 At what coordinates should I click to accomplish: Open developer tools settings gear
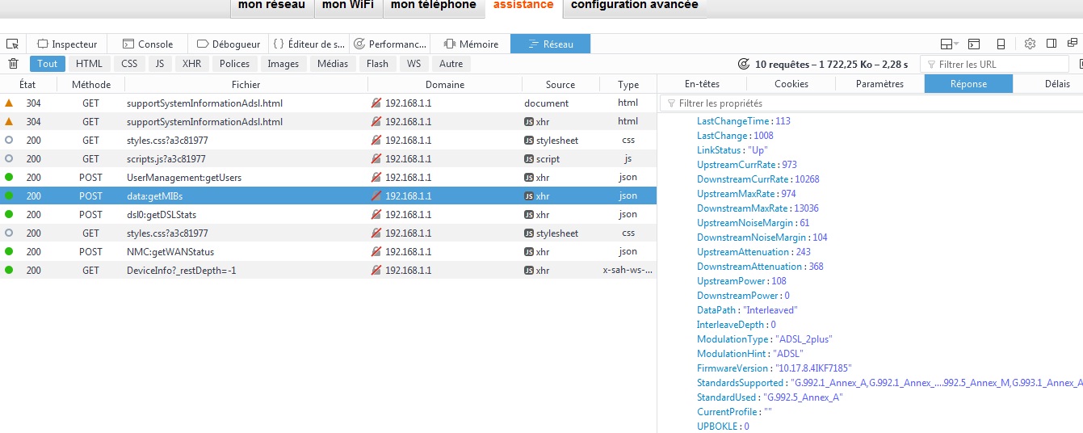pos(1030,44)
